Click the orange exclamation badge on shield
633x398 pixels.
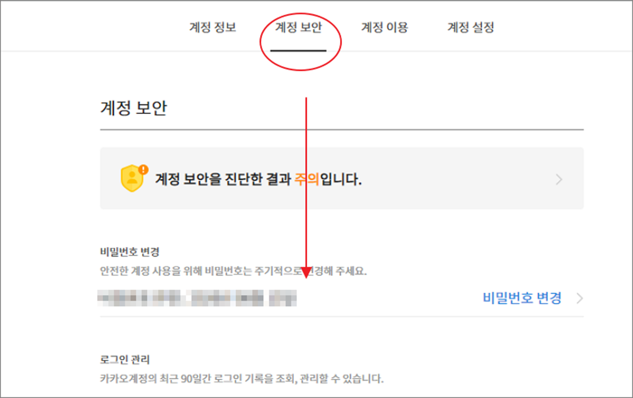click(x=143, y=169)
